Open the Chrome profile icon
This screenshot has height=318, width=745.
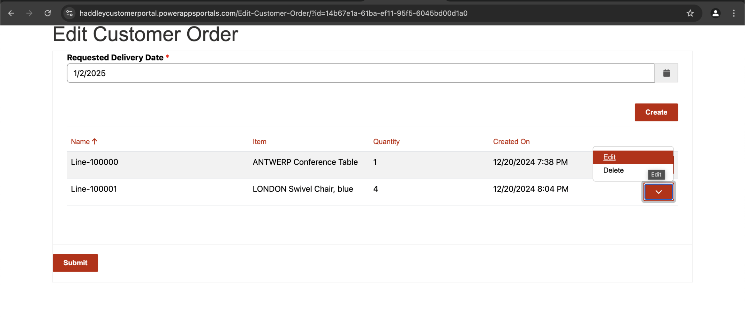click(715, 13)
